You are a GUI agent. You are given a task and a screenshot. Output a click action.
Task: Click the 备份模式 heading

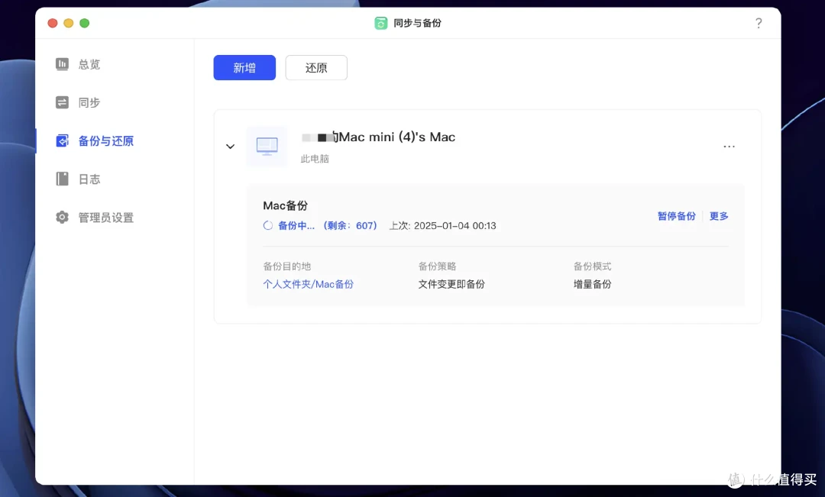pos(593,266)
